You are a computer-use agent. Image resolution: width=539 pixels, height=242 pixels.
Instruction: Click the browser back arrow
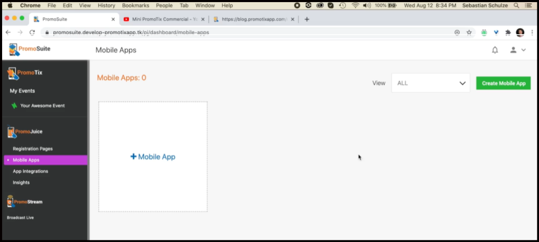point(8,32)
